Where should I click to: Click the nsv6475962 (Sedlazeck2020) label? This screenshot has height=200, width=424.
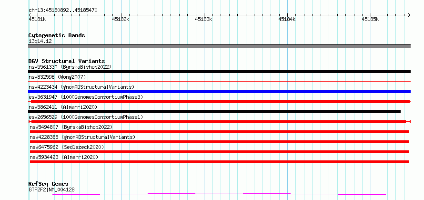pyautogui.click(x=67, y=147)
